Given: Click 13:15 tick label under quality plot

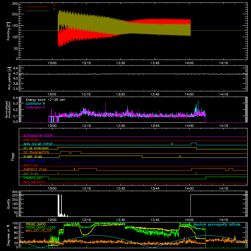Looking at the screenshot, I should click(87, 220).
